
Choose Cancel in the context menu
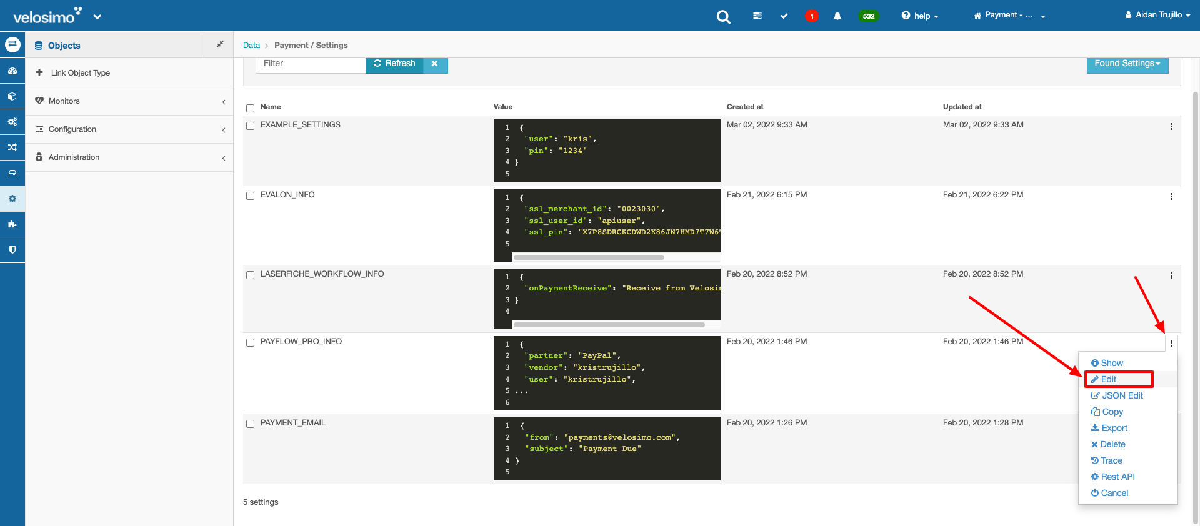click(1109, 493)
